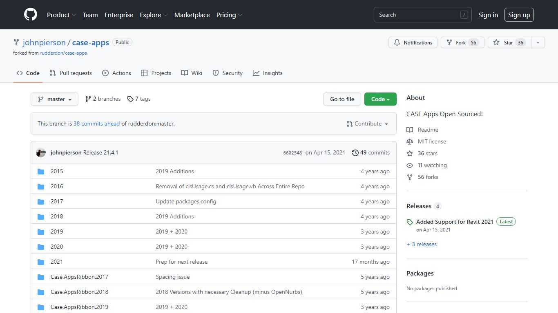This screenshot has height=313, width=558.
Task: Open the Case.AppsRibbon.2019 folder name
Action: pos(79,307)
